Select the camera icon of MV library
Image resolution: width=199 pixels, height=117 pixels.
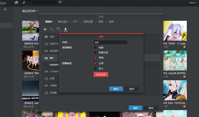pyautogui.click(x=46, y=58)
